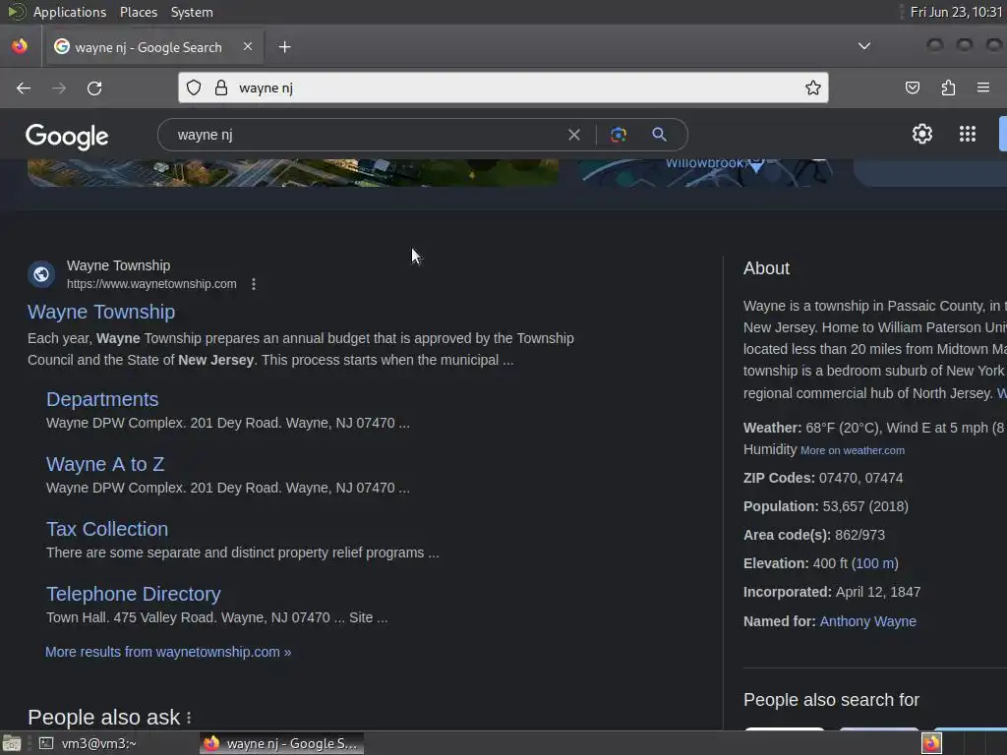Reload the current page

click(x=94, y=87)
